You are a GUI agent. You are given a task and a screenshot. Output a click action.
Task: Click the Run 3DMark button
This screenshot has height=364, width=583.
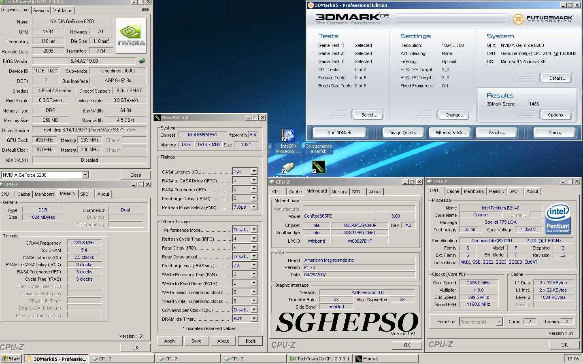[x=339, y=133]
